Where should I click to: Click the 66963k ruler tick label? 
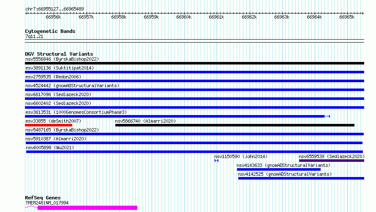coord(282,17)
